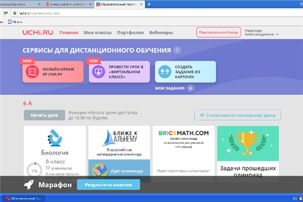This screenshot has height=202, width=303.
Task: Open Создать задание из карточек card
Action: (186, 72)
